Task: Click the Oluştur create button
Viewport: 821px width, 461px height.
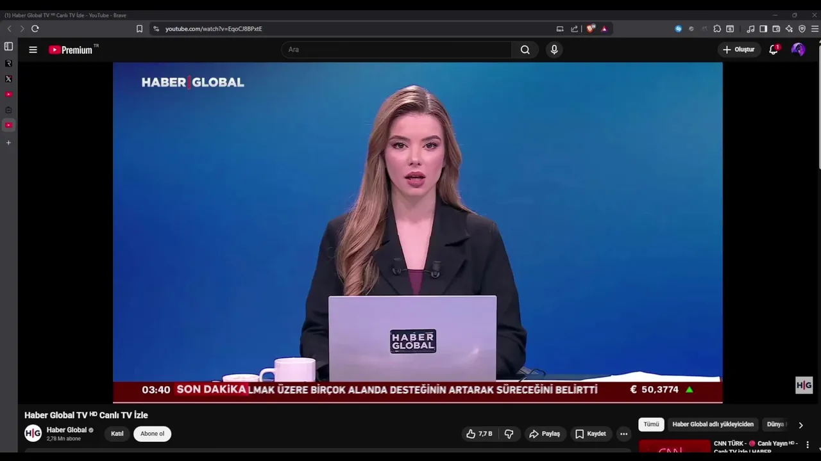Action: pos(739,49)
